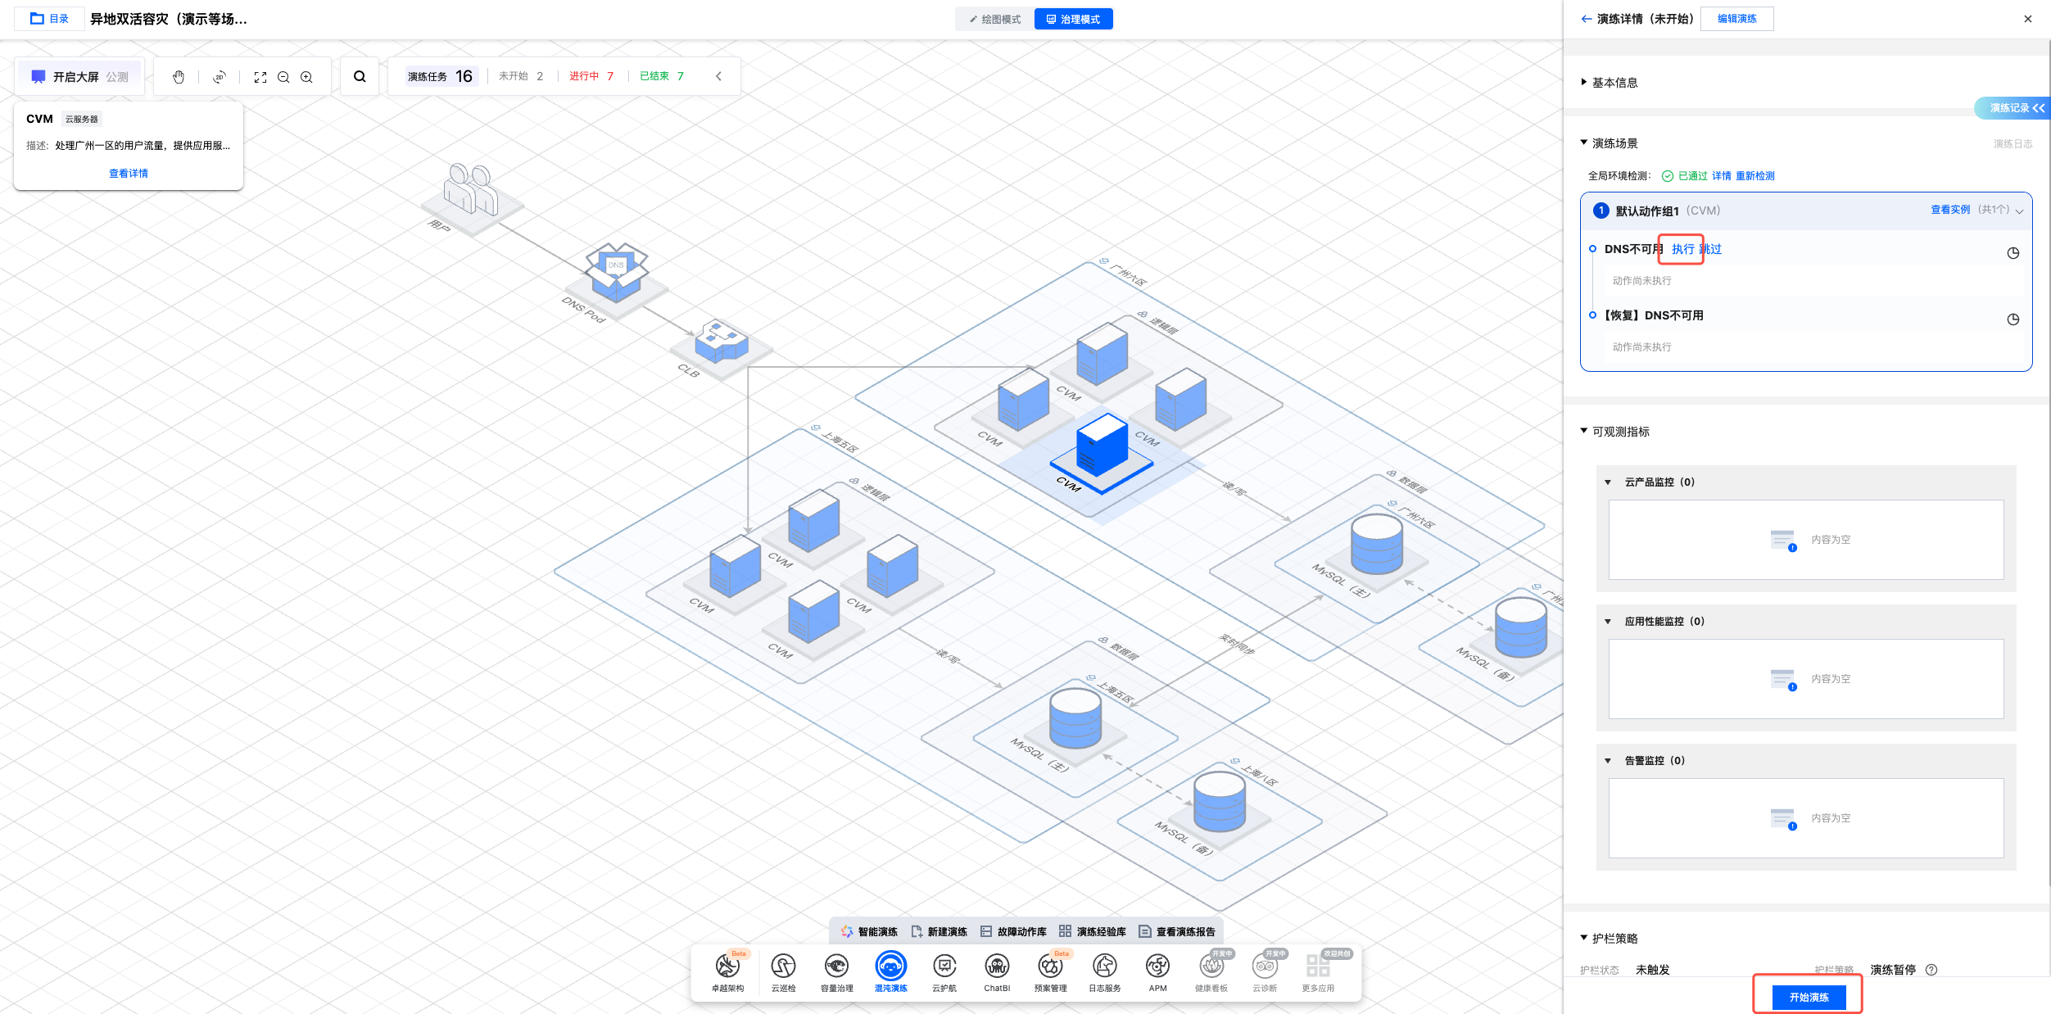Viewport: 2051px width, 1014px height.
Task: Select the hand pan tool
Action: (179, 77)
